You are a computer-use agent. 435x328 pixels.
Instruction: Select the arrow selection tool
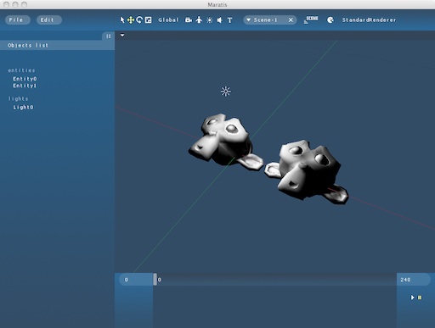coord(122,20)
